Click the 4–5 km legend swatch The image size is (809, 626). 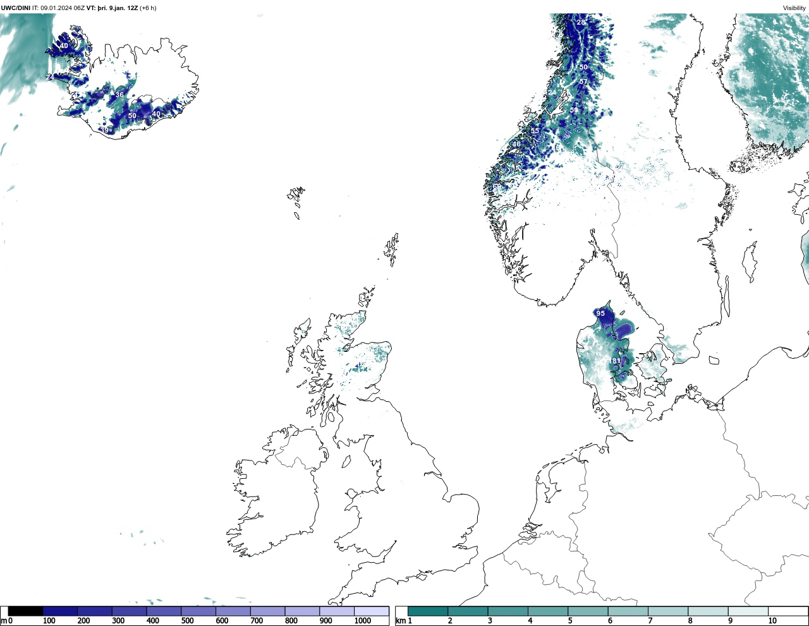548,611
